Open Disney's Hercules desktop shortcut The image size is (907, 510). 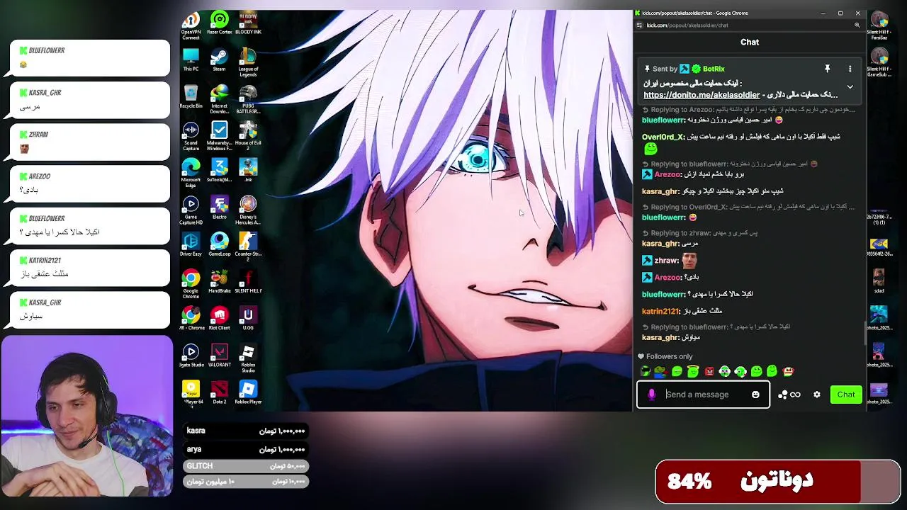[x=248, y=210]
